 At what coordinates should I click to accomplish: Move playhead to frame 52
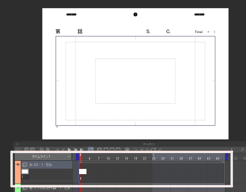click(236, 159)
